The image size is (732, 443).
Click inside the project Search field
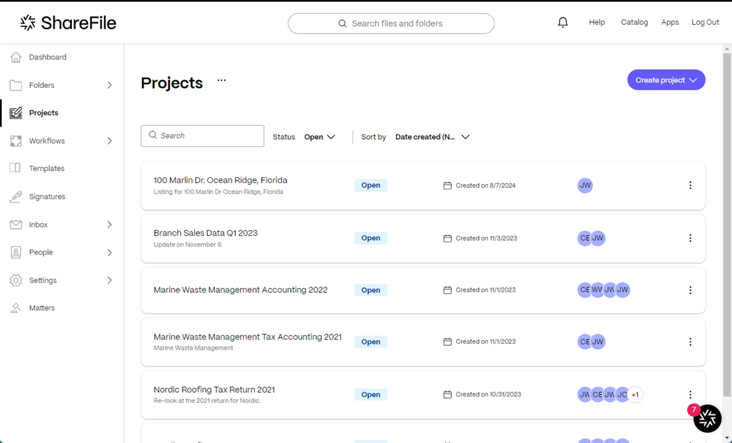tap(202, 136)
